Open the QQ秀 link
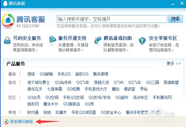 click(89, 104)
